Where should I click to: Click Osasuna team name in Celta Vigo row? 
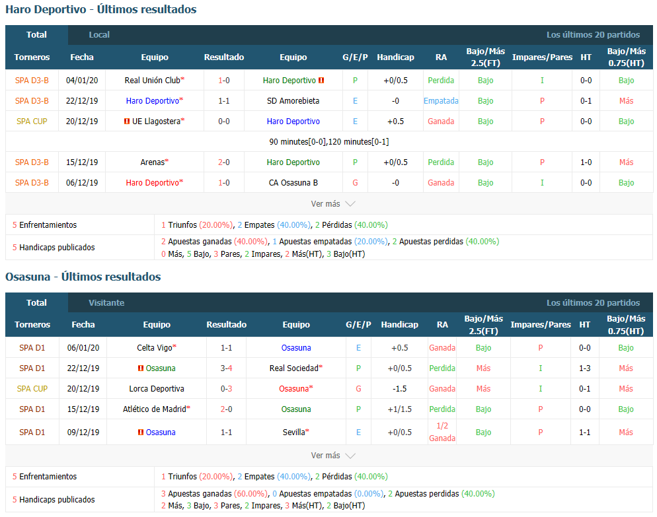click(x=296, y=348)
